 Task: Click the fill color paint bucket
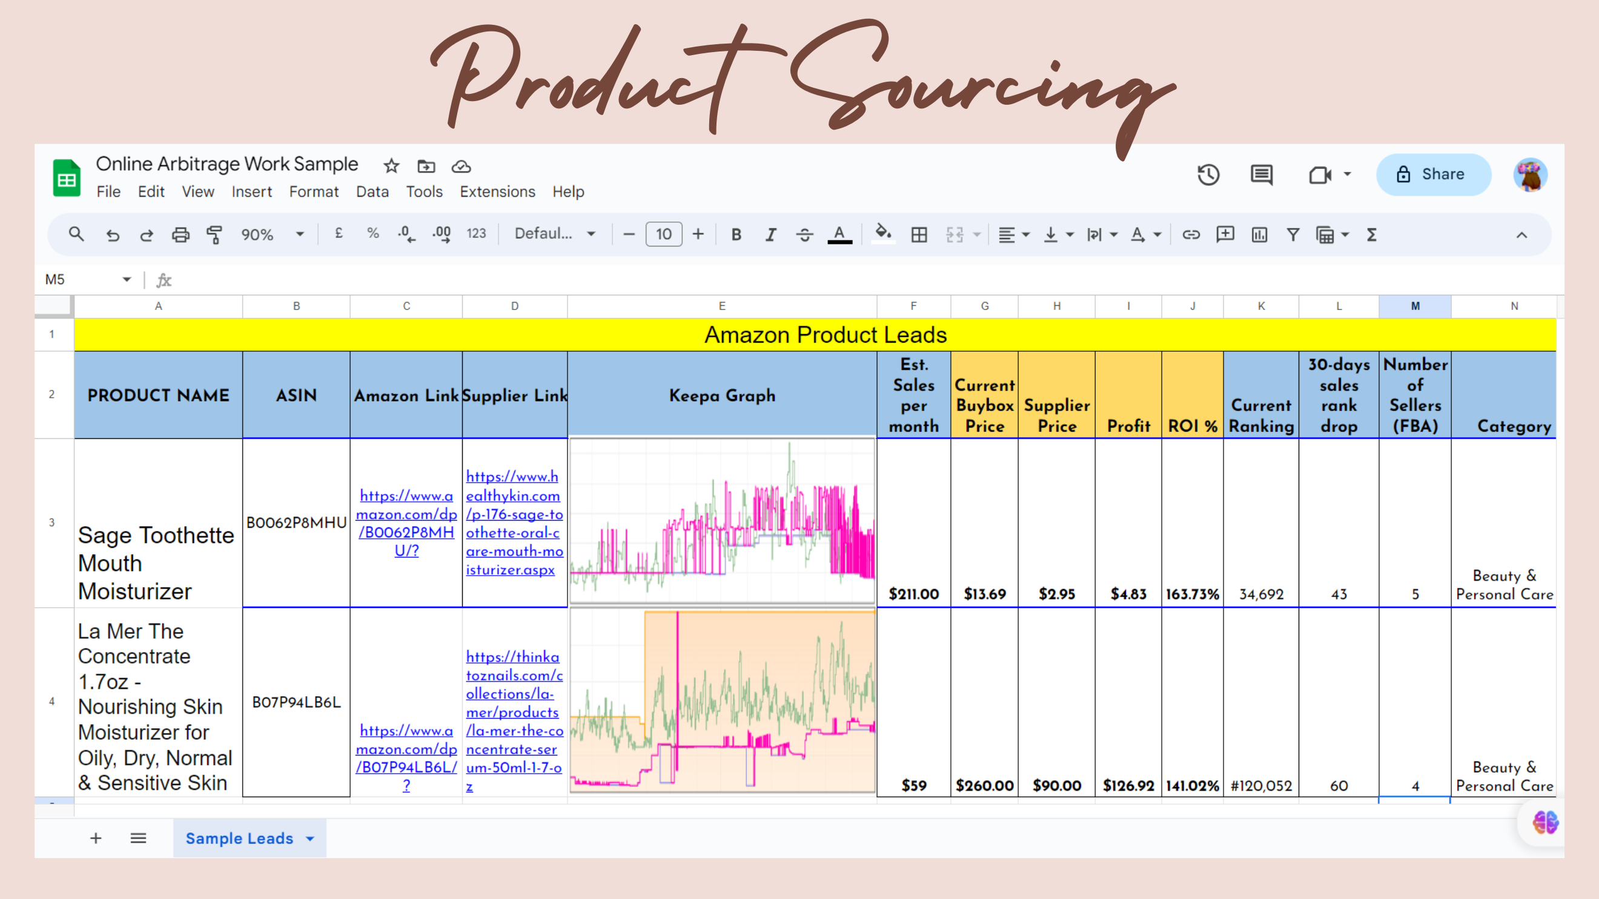pos(882,233)
